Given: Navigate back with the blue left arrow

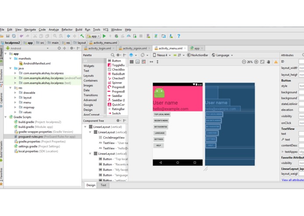Looking at the screenshot, I should (68, 36).
